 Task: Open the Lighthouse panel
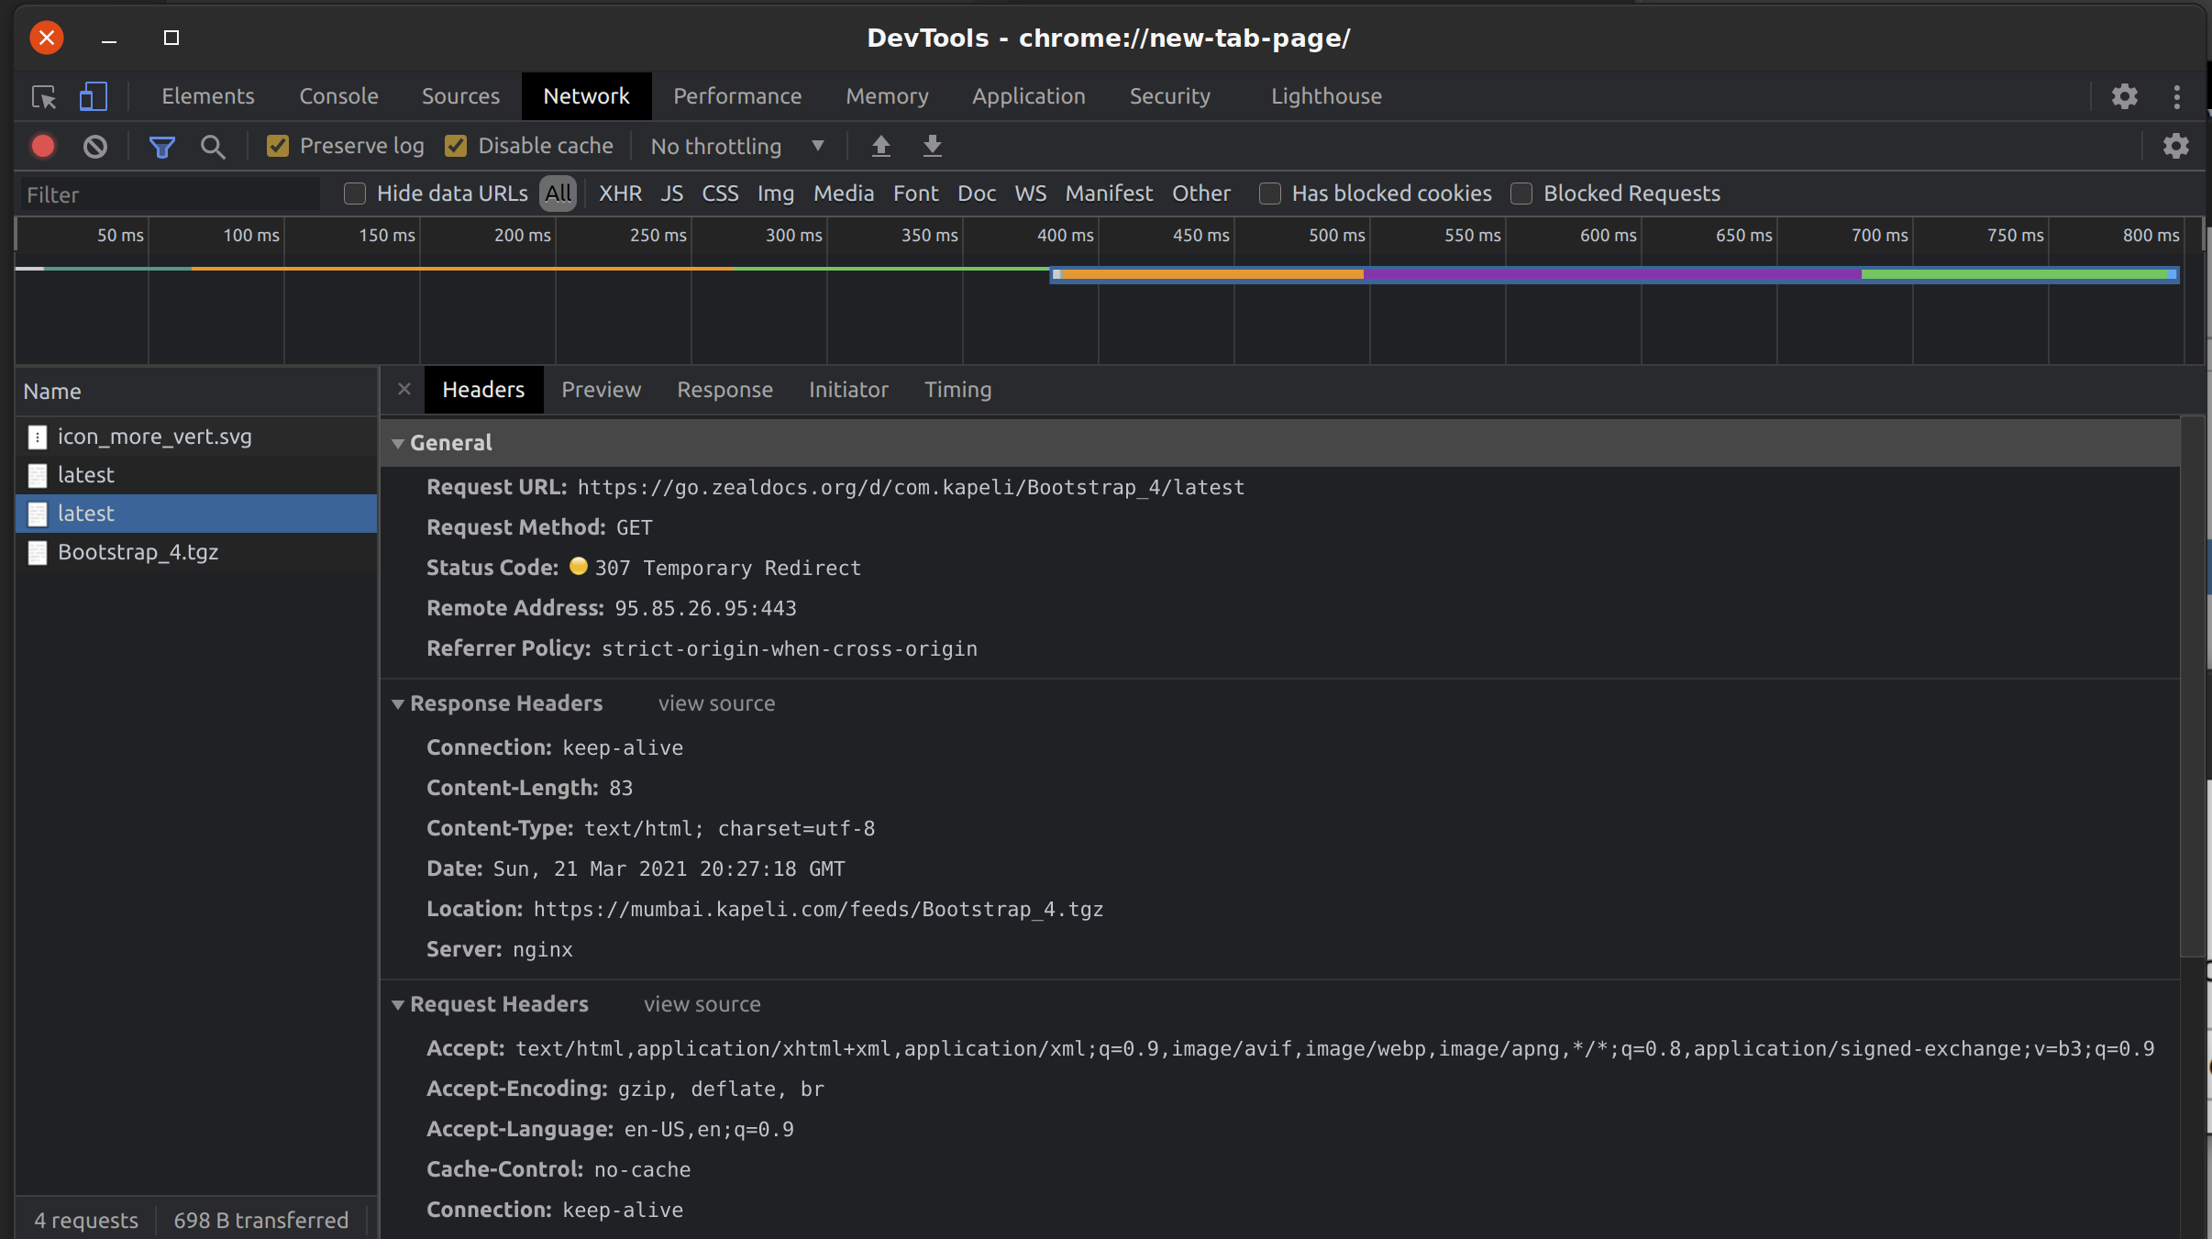1326,96
